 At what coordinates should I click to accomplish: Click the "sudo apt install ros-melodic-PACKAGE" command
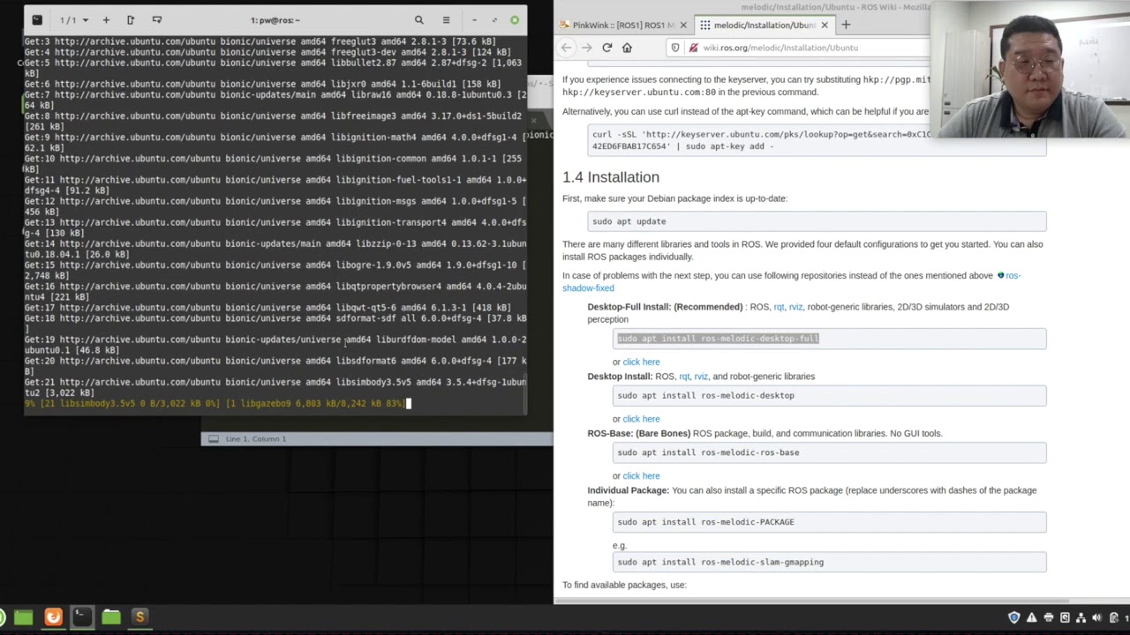tap(705, 522)
